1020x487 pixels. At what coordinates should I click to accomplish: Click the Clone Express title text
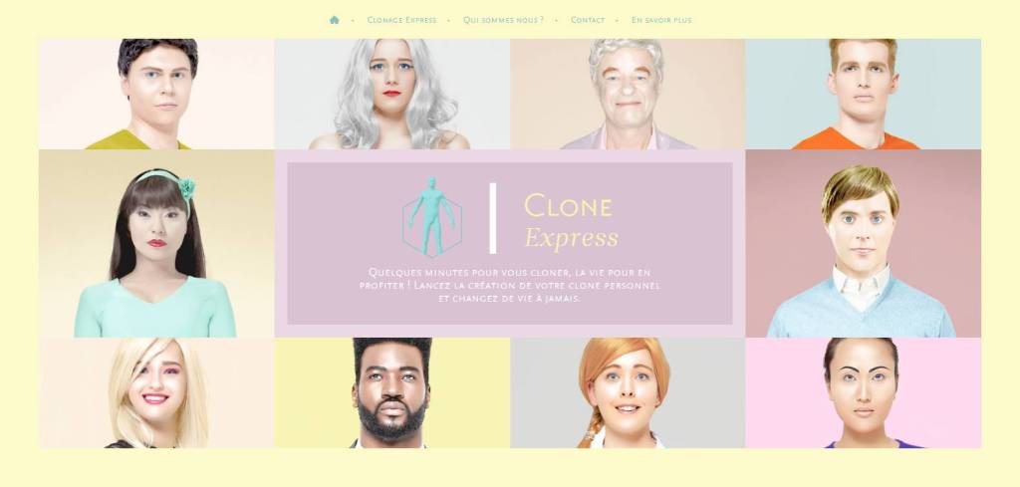tap(571, 221)
